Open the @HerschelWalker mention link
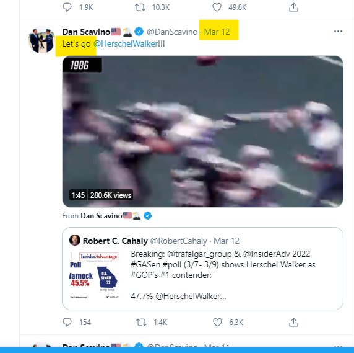The height and width of the screenshot is (353, 354). (x=126, y=43)
